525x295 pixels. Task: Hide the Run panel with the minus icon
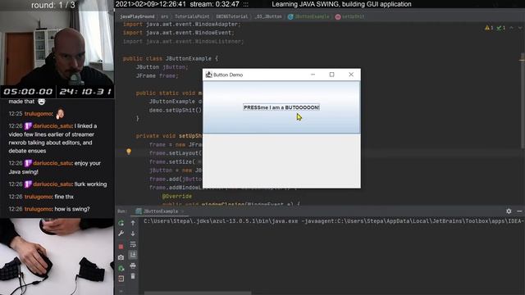click(x=519, y=211)
